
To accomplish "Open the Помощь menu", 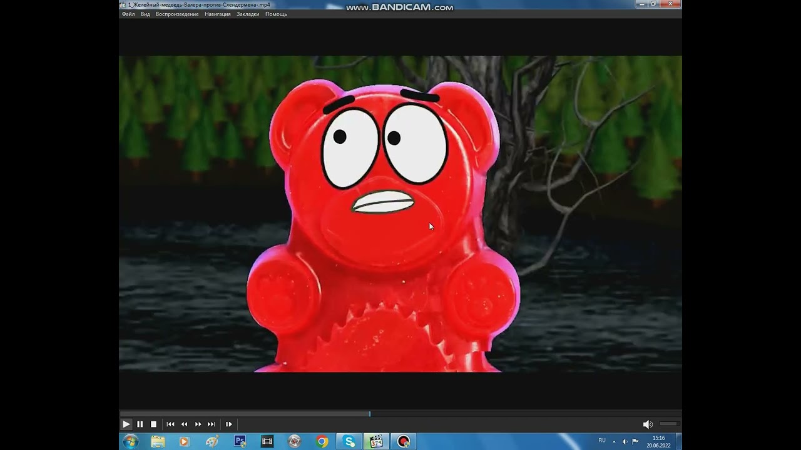I will [276, 14].
